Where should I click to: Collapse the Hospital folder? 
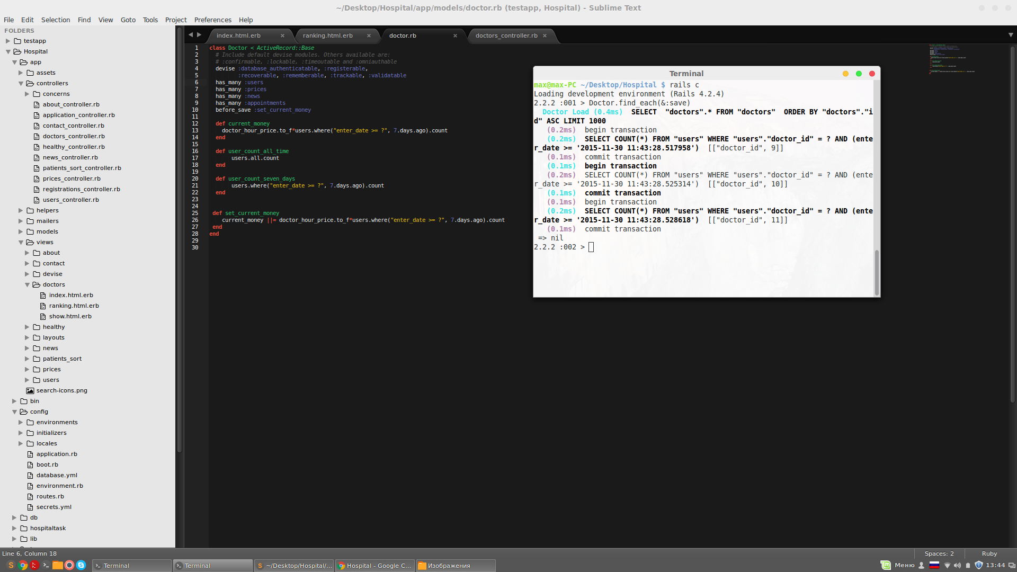[8, 51]
